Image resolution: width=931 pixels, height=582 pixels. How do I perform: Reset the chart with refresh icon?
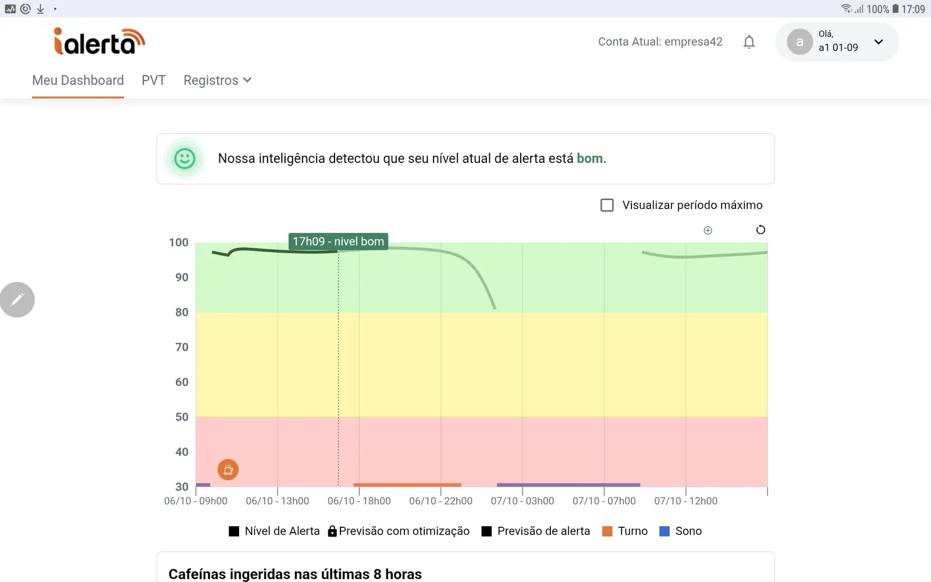point(761,230)
